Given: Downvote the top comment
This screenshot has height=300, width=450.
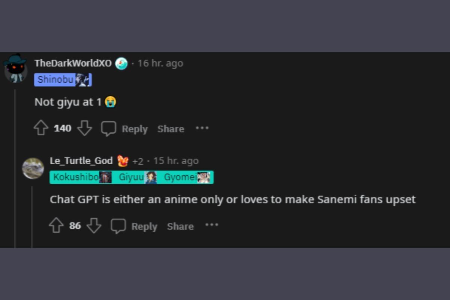Looking at the screenshot, I should [x=85, y=128].
